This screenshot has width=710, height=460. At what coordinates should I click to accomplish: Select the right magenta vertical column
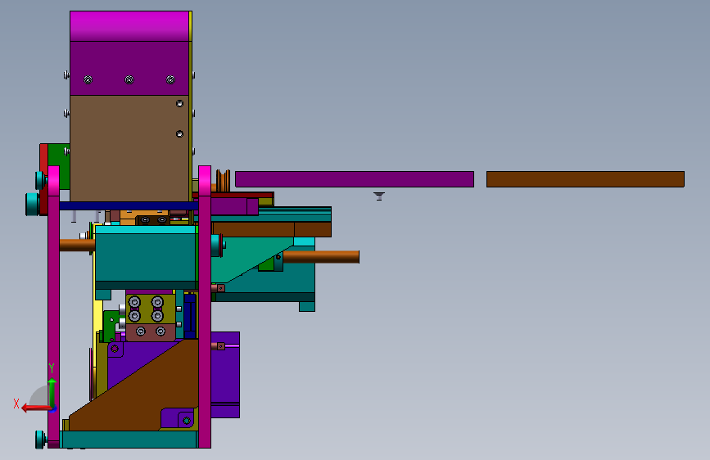205,307
